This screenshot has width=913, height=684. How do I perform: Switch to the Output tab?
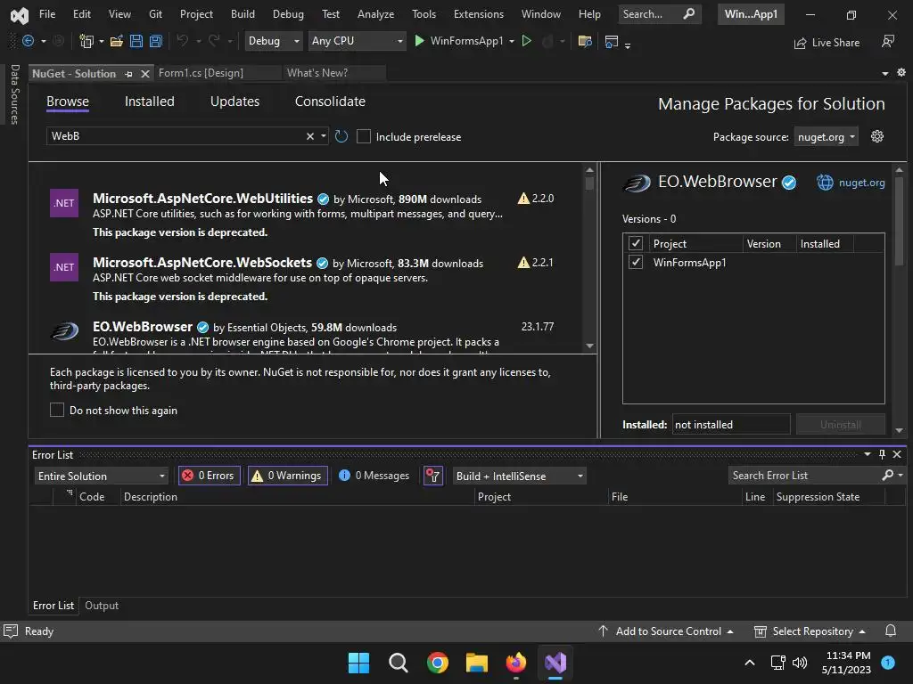pos(102,606)
